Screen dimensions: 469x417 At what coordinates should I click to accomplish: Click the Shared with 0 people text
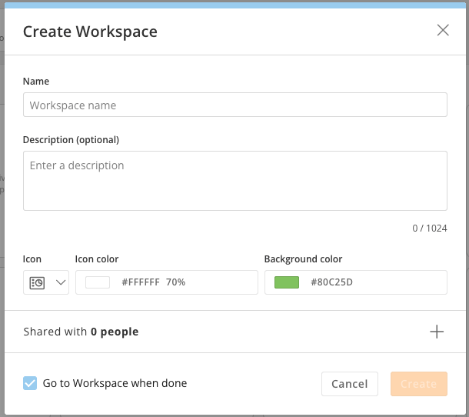pyautogui.click(x=81, y=332)
